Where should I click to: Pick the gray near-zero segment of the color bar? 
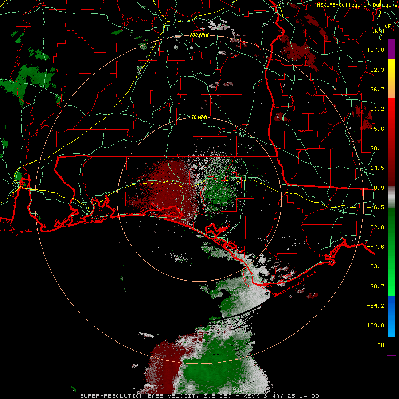click(391, 197)
